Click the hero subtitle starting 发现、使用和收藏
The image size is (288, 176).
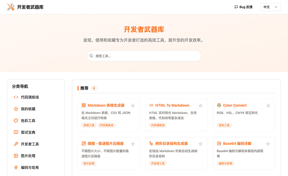pyautogui.click(x=144, y=40)
